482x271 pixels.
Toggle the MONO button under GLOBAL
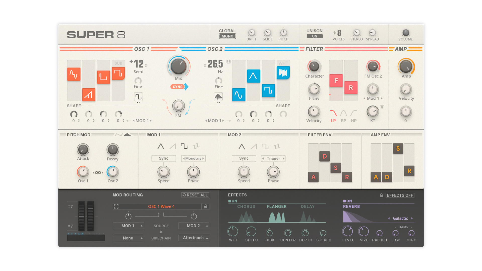[x=227, y=36]
